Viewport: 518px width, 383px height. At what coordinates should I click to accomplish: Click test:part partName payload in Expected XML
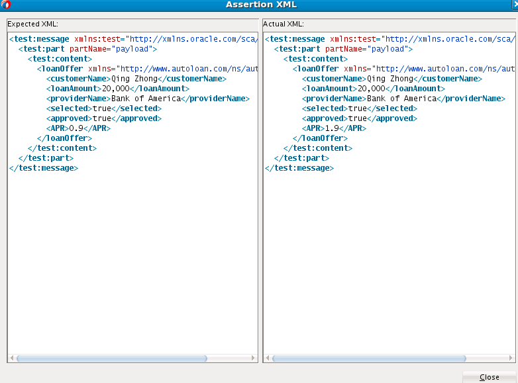click(x=87, y=49)
